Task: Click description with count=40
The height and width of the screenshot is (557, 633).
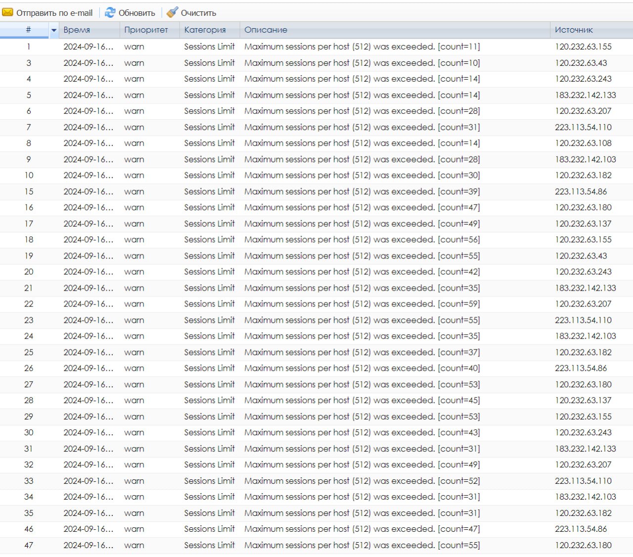Action: pos(362,368)
